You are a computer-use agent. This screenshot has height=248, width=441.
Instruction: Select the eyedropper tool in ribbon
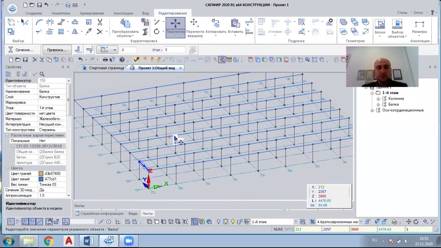89,32
